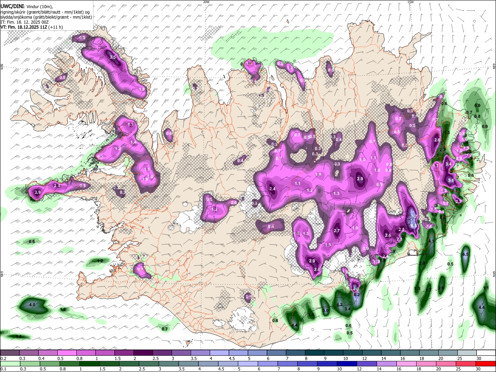Select the deep blue 10 swatch in the green legend
The height and width of the screenshot is (372, 496).
pyautogui.click(x=347, y=363)
